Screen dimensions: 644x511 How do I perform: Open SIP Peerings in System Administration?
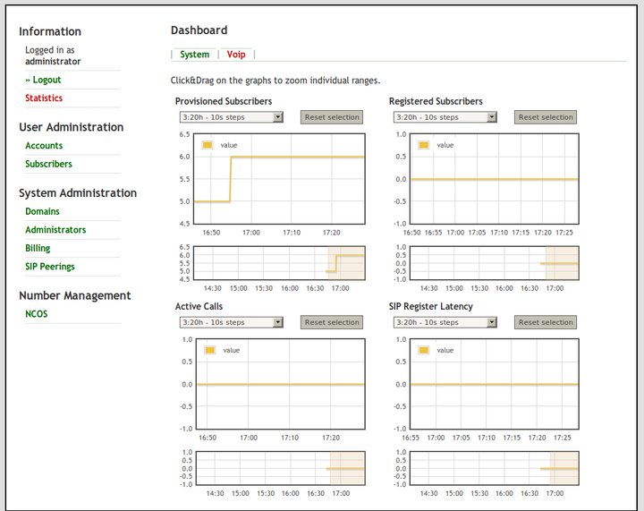(x=50, y=267)
